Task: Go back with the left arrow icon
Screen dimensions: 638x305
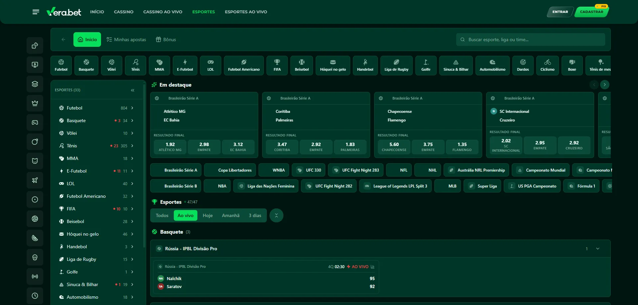Action: (x=63, y=39)
